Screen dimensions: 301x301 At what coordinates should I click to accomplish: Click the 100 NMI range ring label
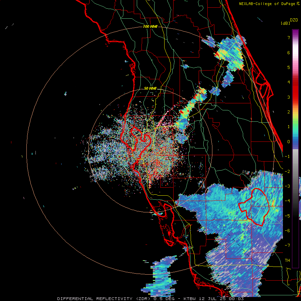coord(150,26)
